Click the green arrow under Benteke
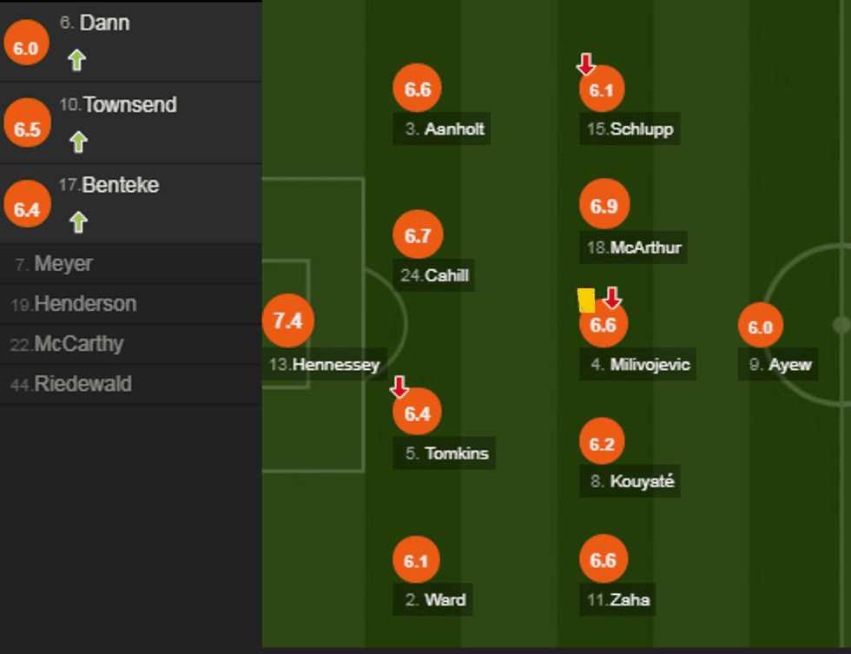 78,222
